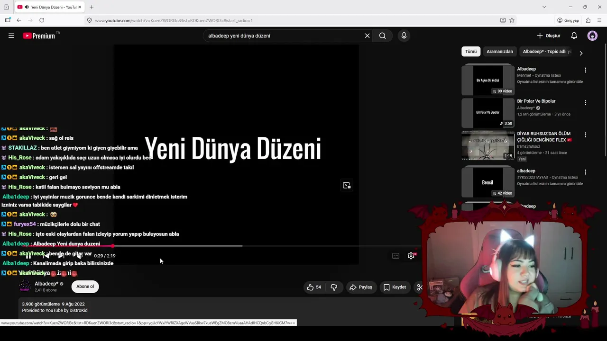Click 'Oynatma listesinin tamamını görüntüle' under Albadeep
Viewport: 607px width, 341px height.
pyautogui.click(x=550, y=81)
